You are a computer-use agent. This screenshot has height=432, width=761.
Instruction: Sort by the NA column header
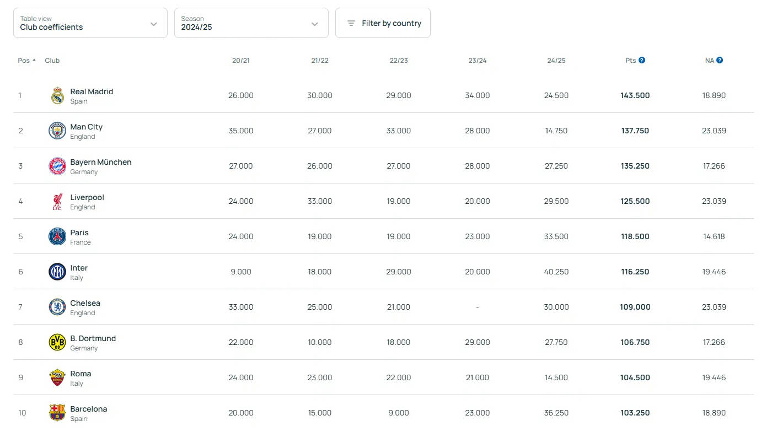point(710,61)
